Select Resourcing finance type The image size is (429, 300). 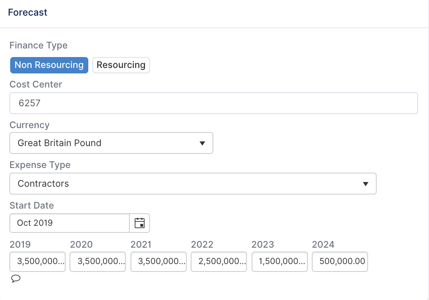tap(121, 65)
